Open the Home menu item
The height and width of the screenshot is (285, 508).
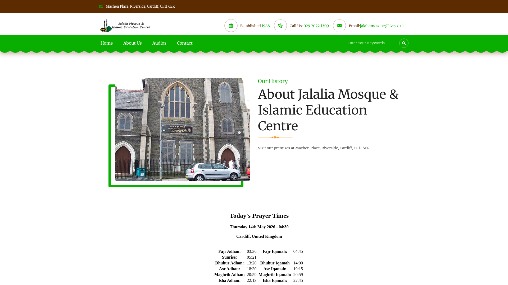click(x=107, y=43)
